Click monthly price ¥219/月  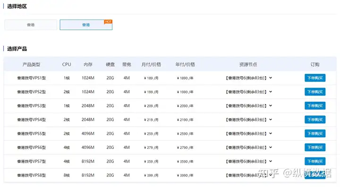click(x=151, y=120)
